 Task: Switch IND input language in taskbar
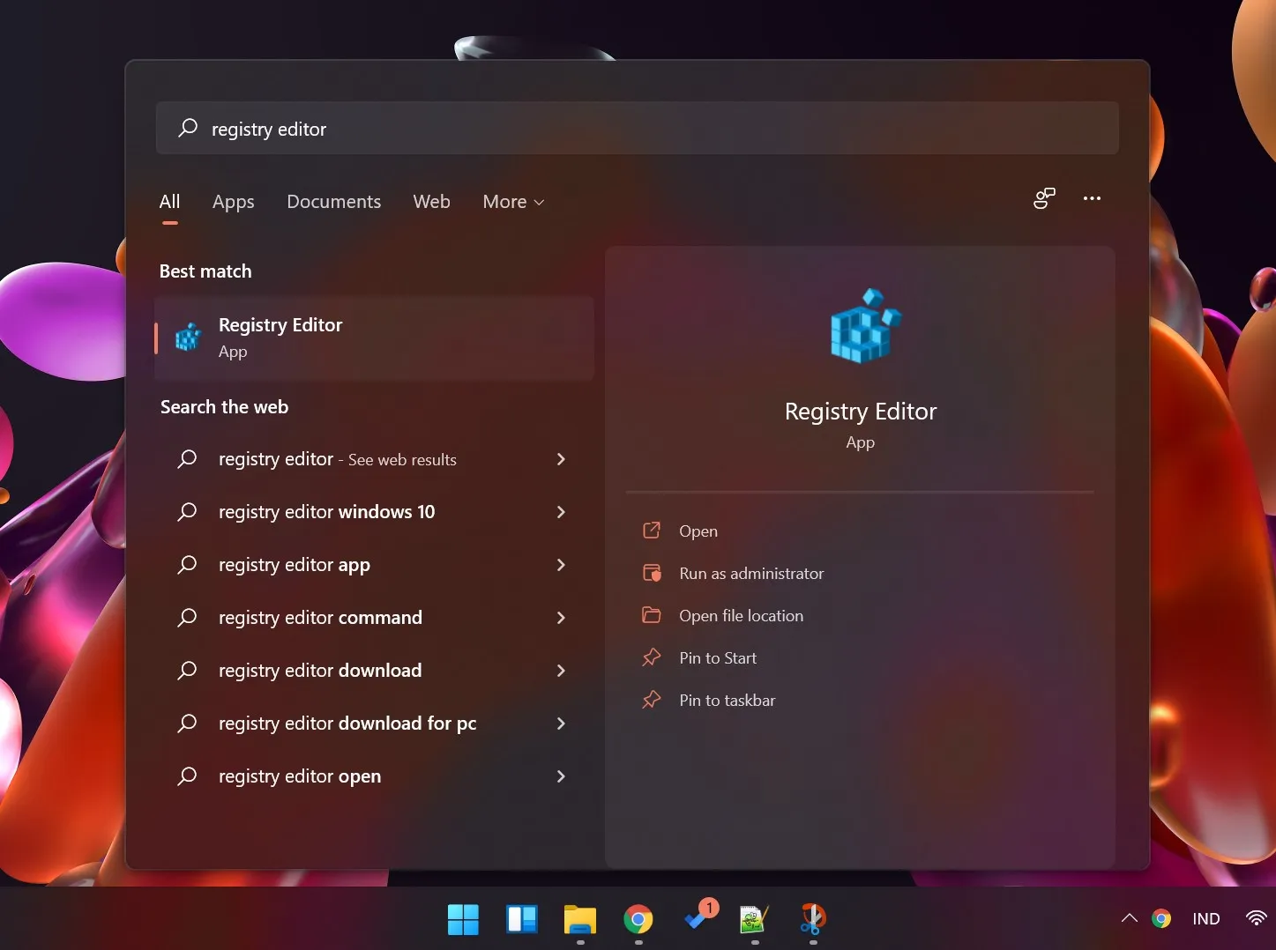point(1205,918)
